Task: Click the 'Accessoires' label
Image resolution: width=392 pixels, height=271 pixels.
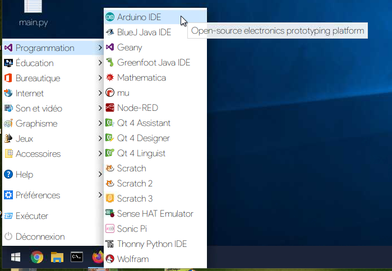Action: 38,154
